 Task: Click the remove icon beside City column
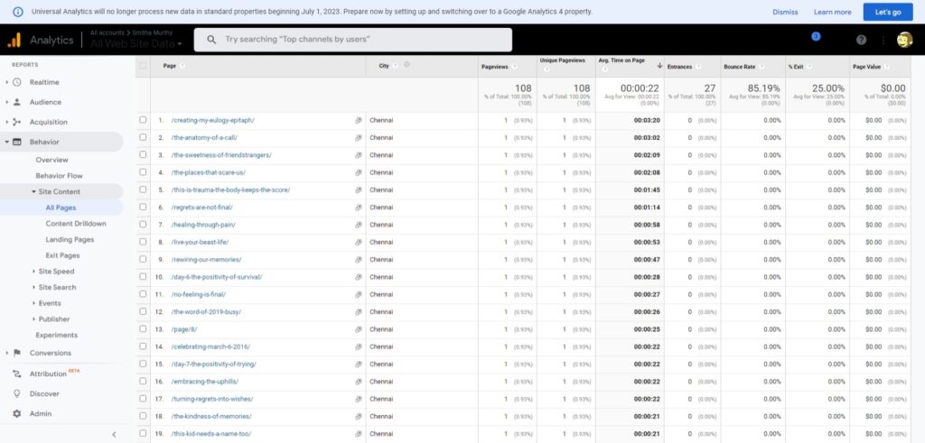coord(406,65)
